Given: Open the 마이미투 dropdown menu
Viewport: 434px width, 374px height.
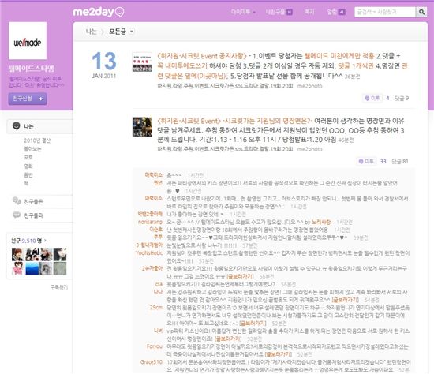Looking at the screenshot, I should point(243,12).
